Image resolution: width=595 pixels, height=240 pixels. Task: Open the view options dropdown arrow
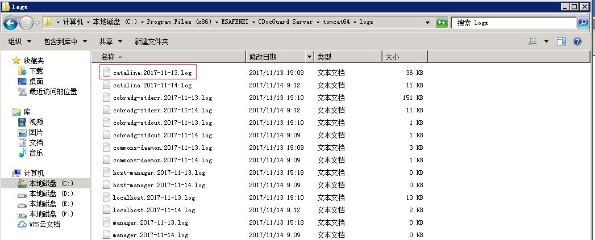coord(546,41)
